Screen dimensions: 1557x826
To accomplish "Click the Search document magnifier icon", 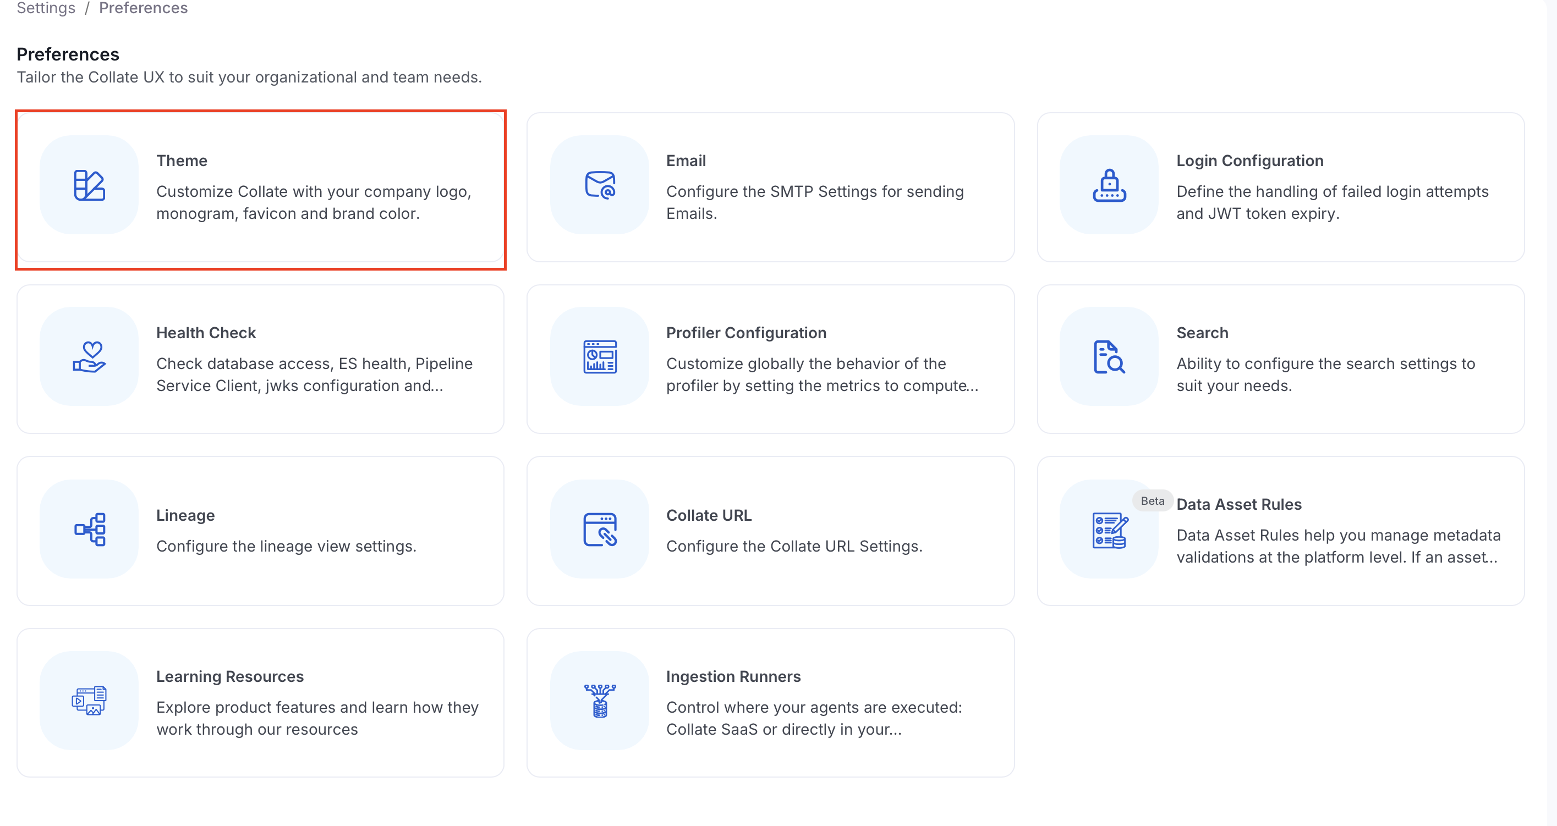I will tap(1109, 356).
